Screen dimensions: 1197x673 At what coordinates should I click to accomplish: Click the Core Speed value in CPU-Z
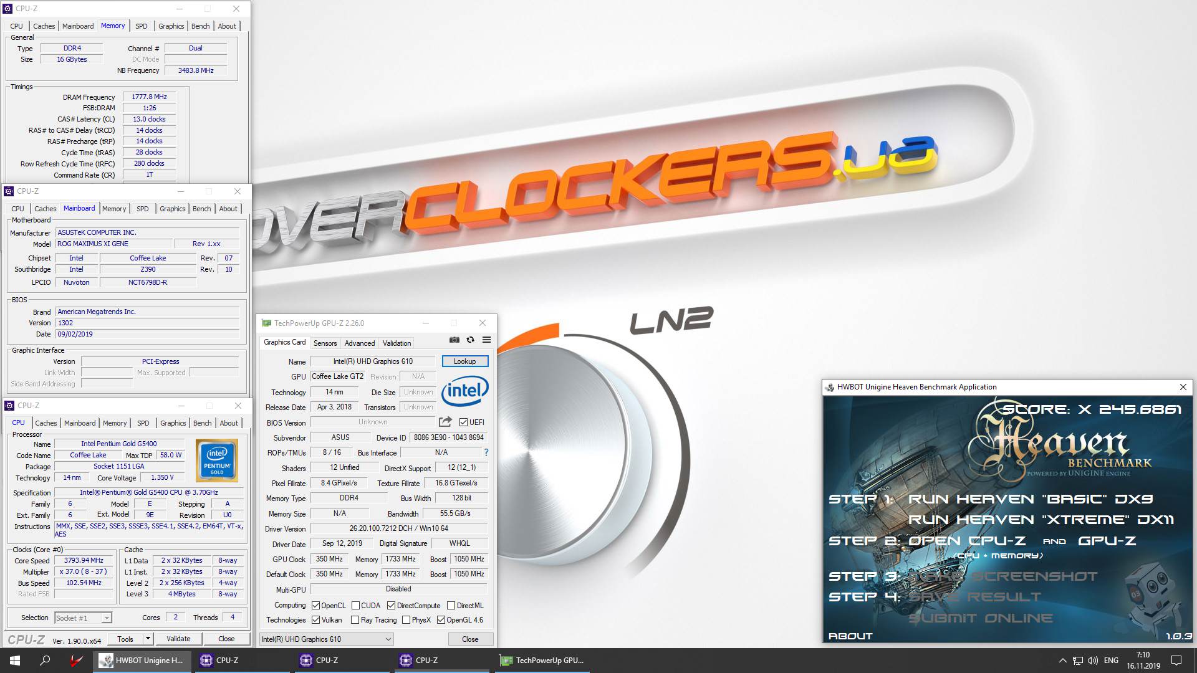(84, 560)
